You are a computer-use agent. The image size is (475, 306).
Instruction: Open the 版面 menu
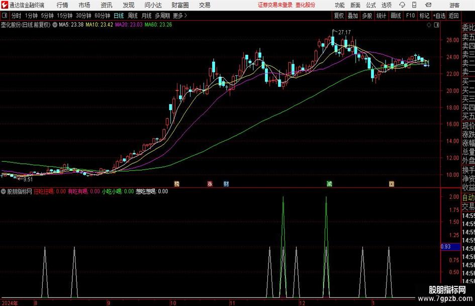click(x=355, y=5)
